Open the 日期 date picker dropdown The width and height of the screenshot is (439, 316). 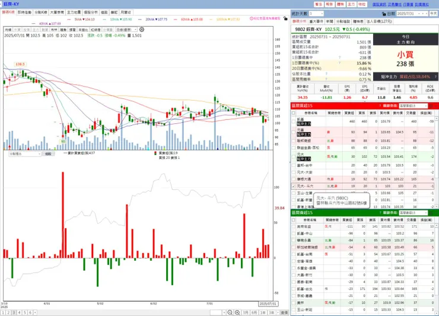coord(419,14)
